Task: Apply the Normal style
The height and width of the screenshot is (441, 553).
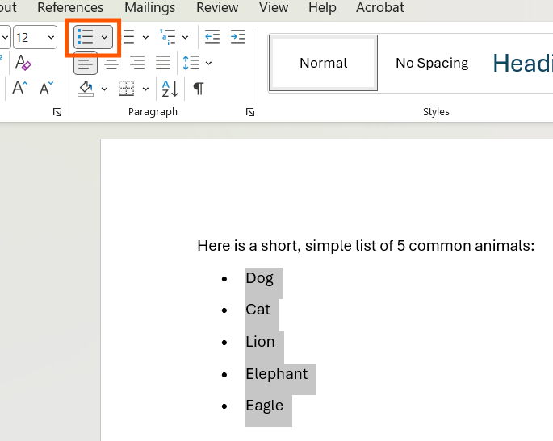Action: (323, 63)
